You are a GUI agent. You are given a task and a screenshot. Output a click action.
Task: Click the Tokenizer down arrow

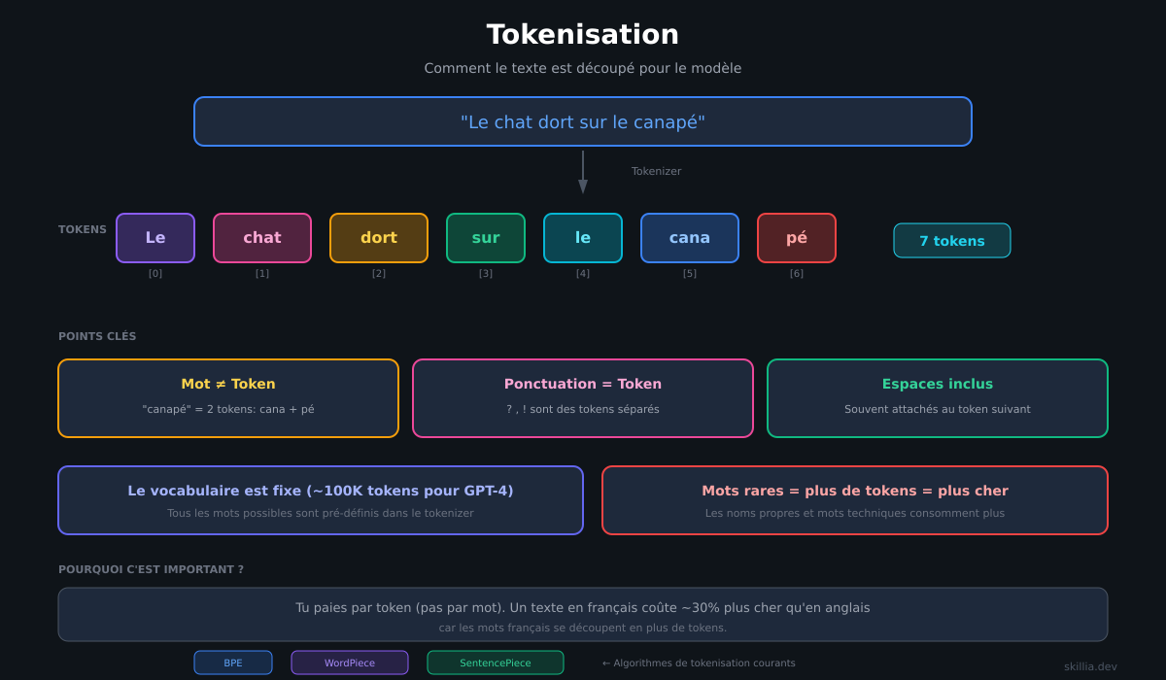coord(583,173)
